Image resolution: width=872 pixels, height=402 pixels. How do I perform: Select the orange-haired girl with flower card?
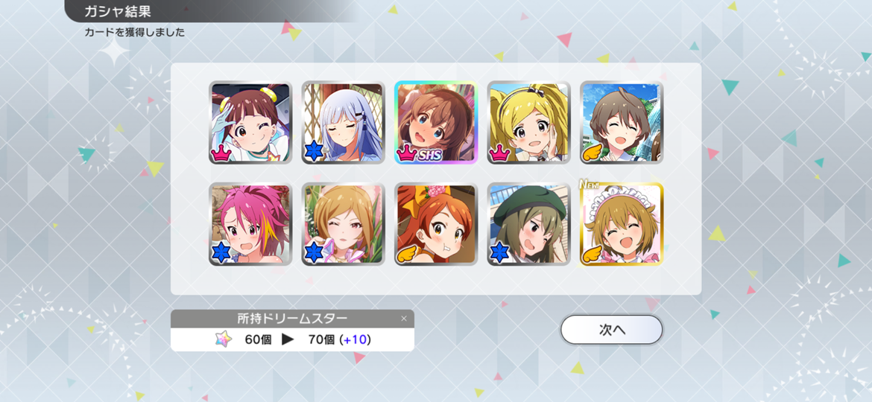click(436, 224)
